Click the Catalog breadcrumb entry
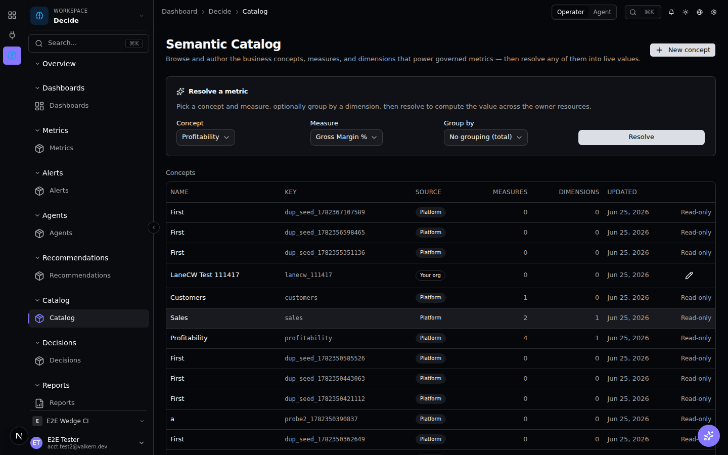 coord(255,12)
